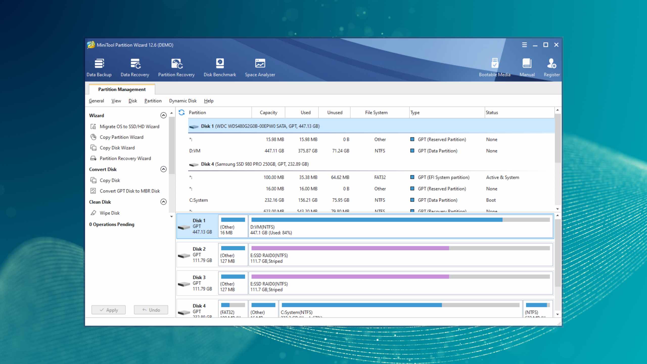This screenshot has width=647, height=364.
Task: Click color square of D:VM Data Partition type
Action: pyautogui.click(x=412, y=151)
